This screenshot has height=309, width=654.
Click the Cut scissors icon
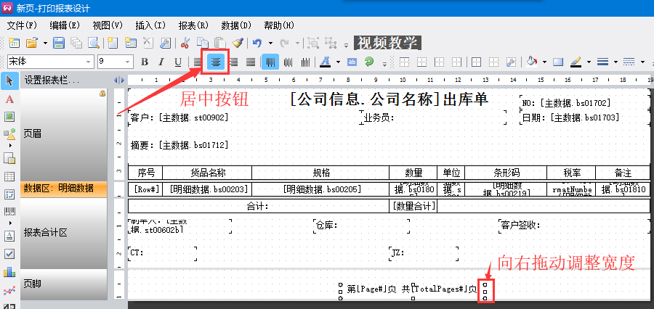click(185, 43)
